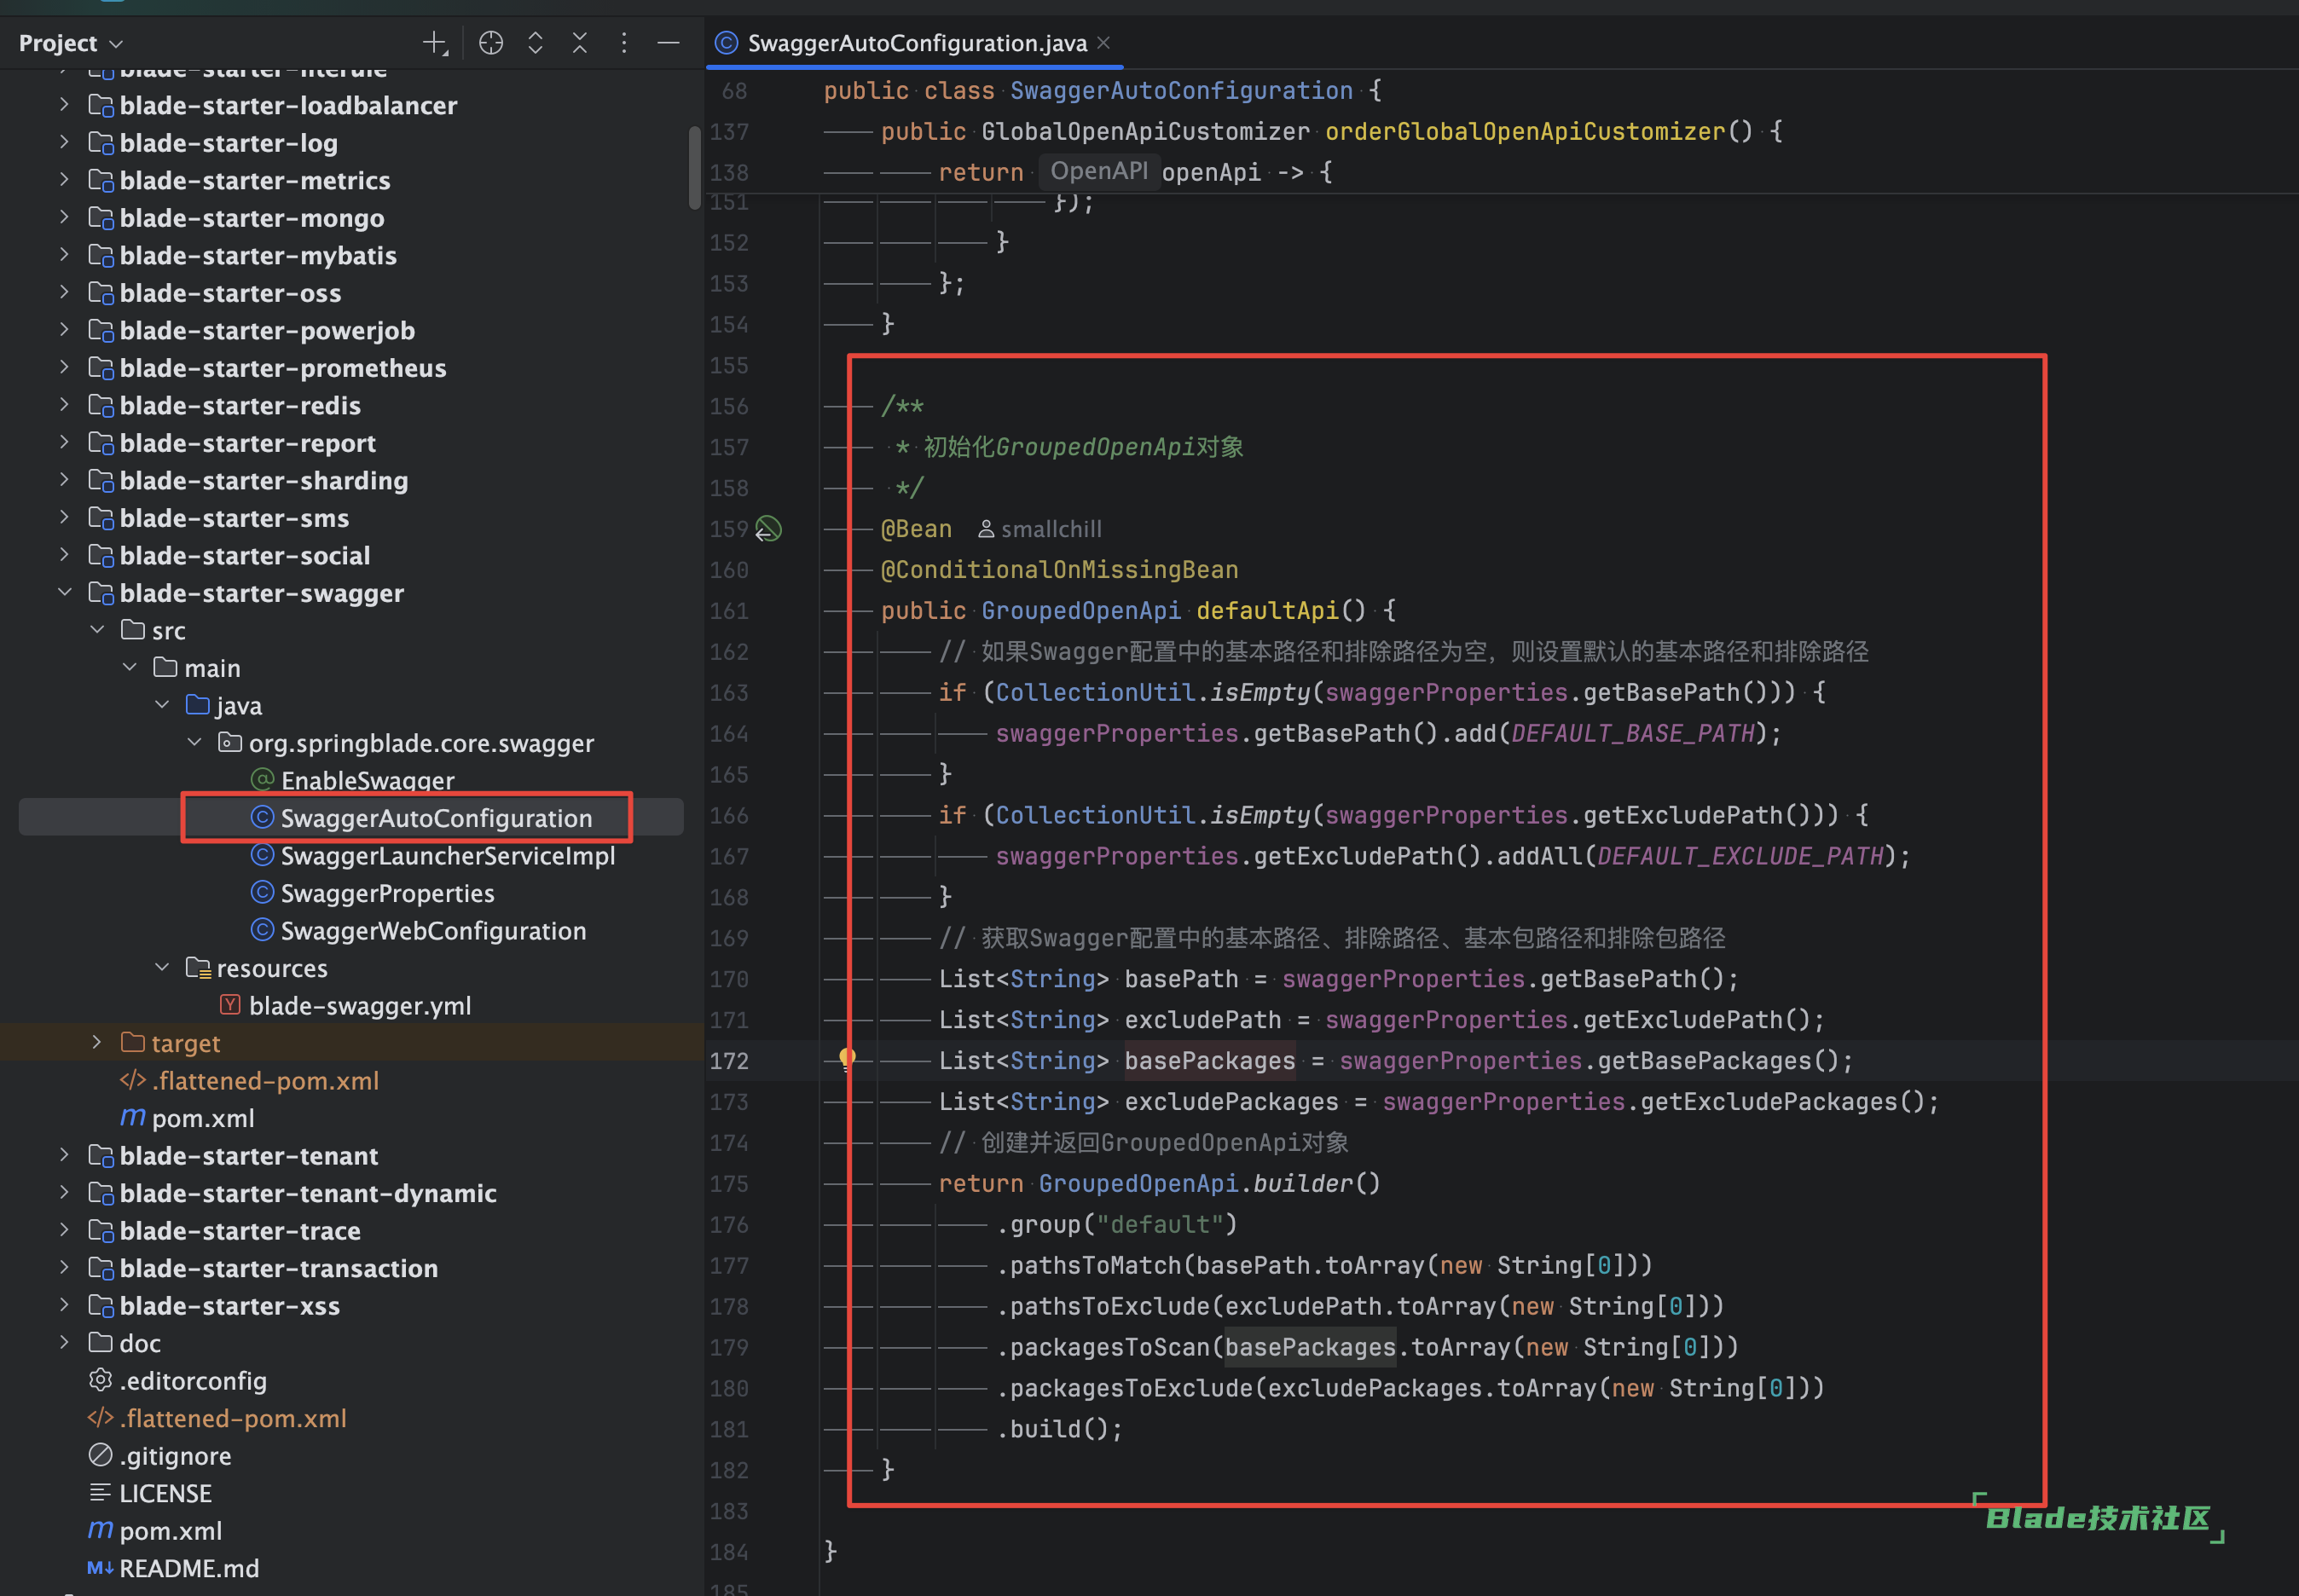Screen dimensions: 2299x1596
Task: Select the blade-starter-transaction module
Action: coord(279,1268)
